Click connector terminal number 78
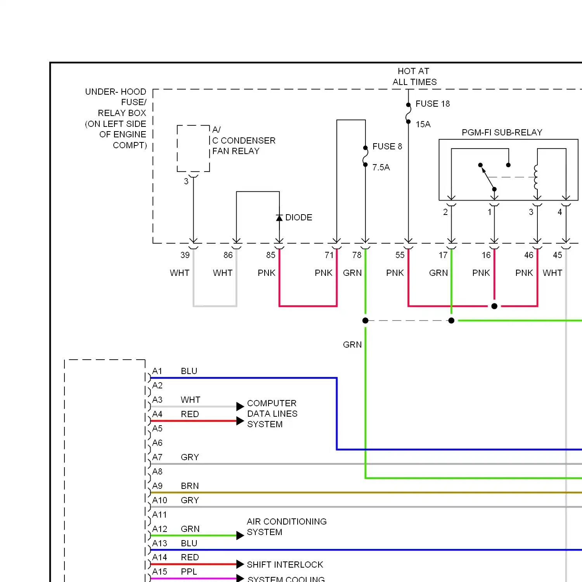 [357, 255]
